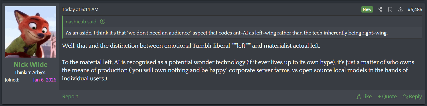
Task: Click the 'Today at 6:11 AM' timestamp
Action: 80,9
